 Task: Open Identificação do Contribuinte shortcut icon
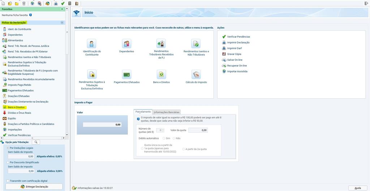[92, 44]
